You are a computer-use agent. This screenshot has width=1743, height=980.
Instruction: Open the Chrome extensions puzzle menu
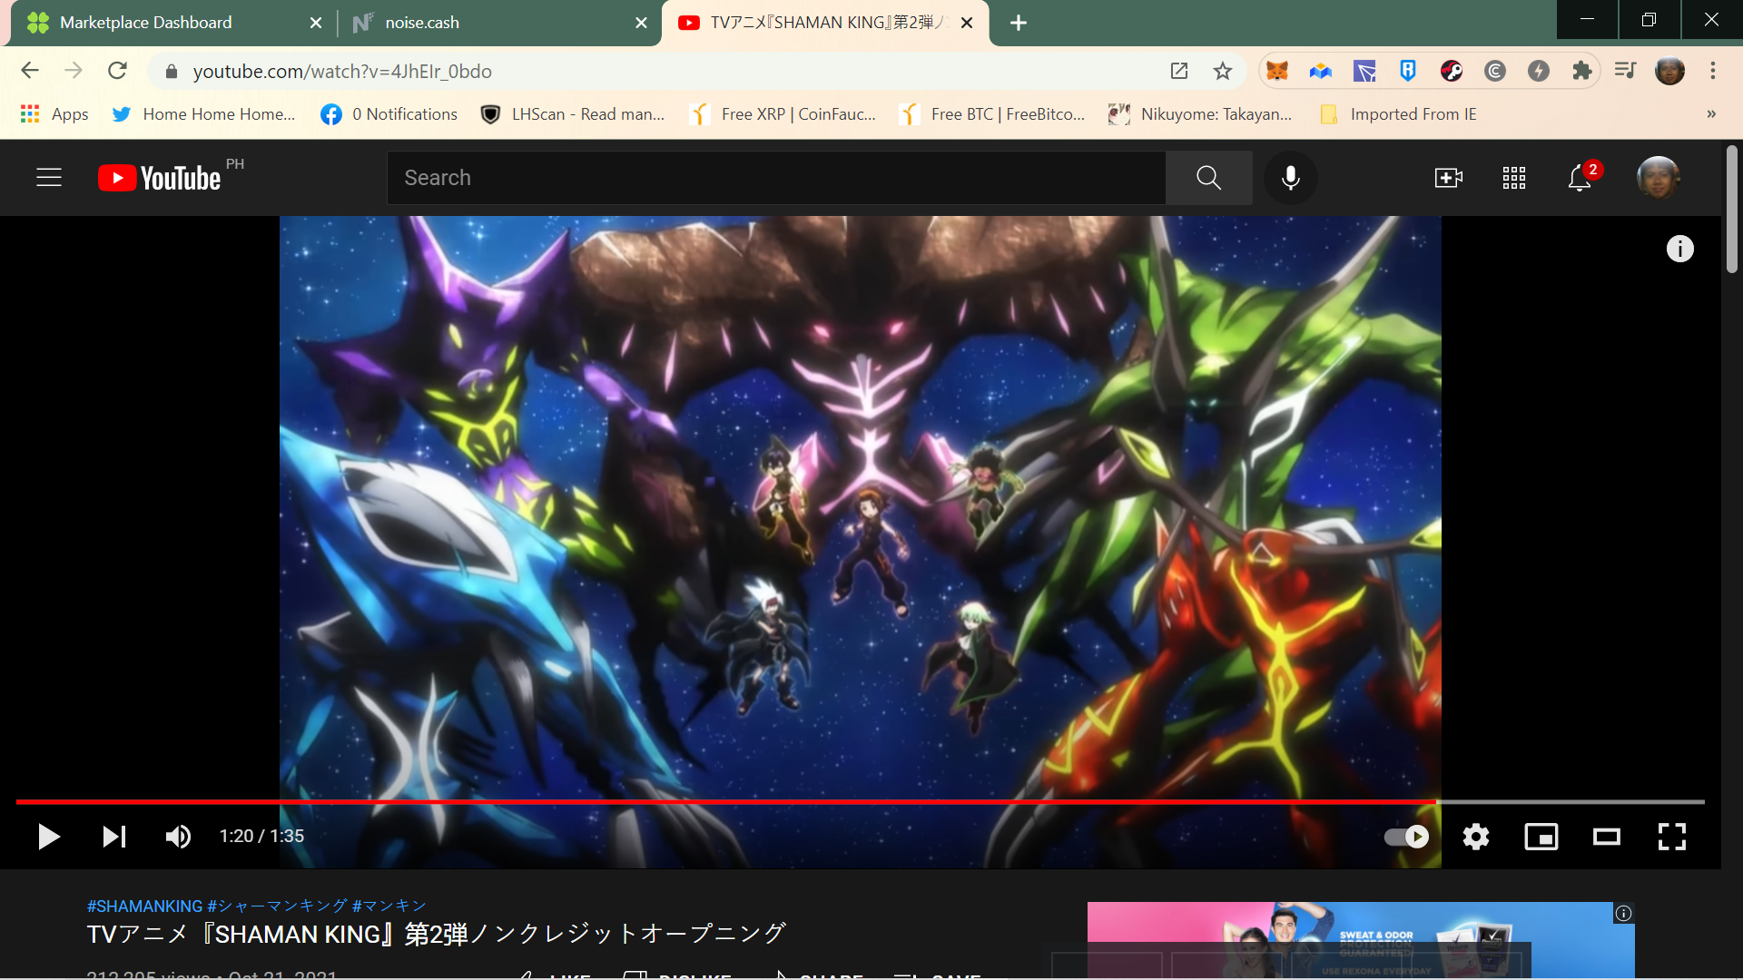(x=1582, y=71)
